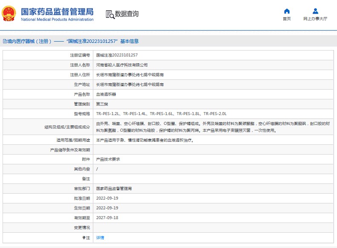337x248 pixels.
Task: Click the 有效期至 row label
Action: point(82,218)
